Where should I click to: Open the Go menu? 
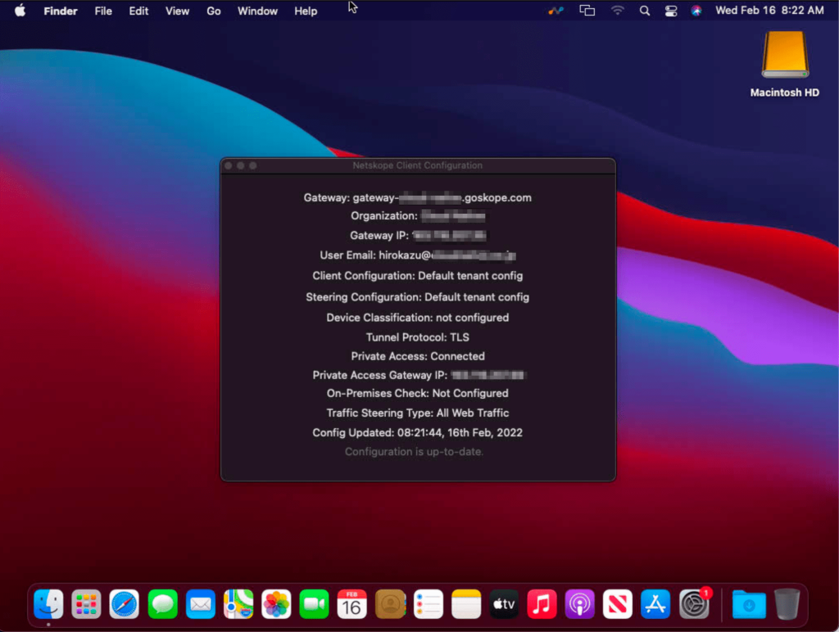point(214,11)
